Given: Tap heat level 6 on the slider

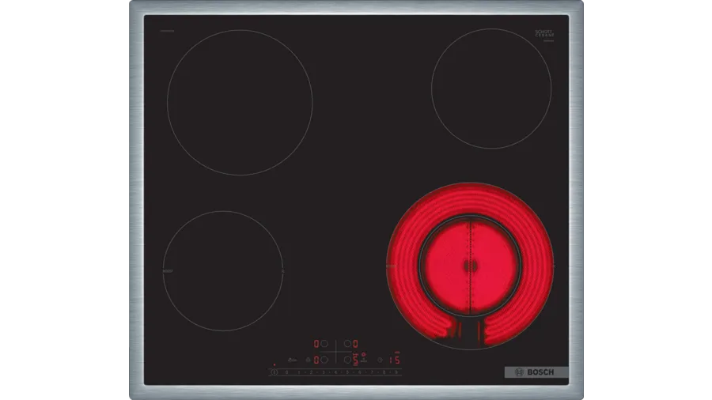Looking at the screenshot, I should (360, 372).
